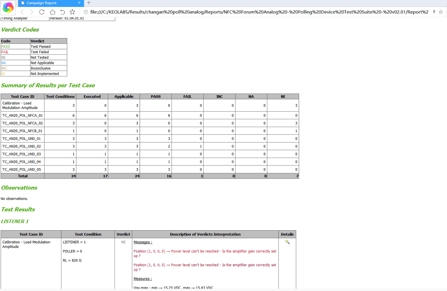Image resolution: width=447 pixels, height=291 pixels.
Task: Click total NE count 7
Action: pyautogui.click(x=296, y=176)
